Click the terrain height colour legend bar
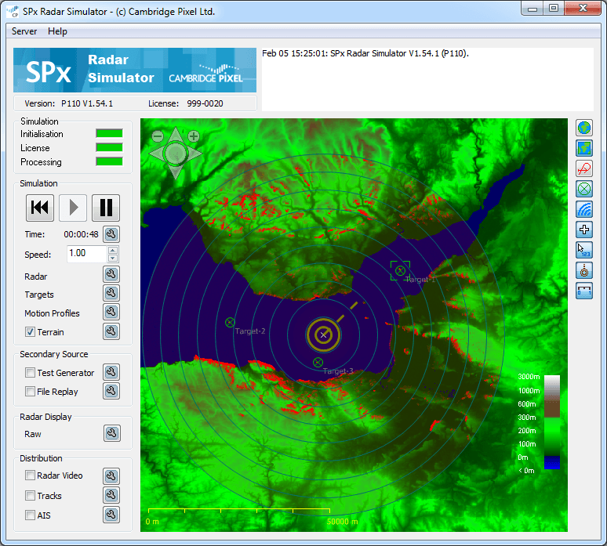607x546 pixels. [x=551, y=422]
